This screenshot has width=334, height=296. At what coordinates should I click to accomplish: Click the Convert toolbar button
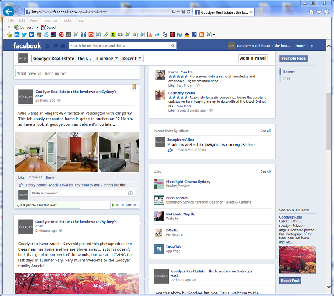[x=23, y=27]
